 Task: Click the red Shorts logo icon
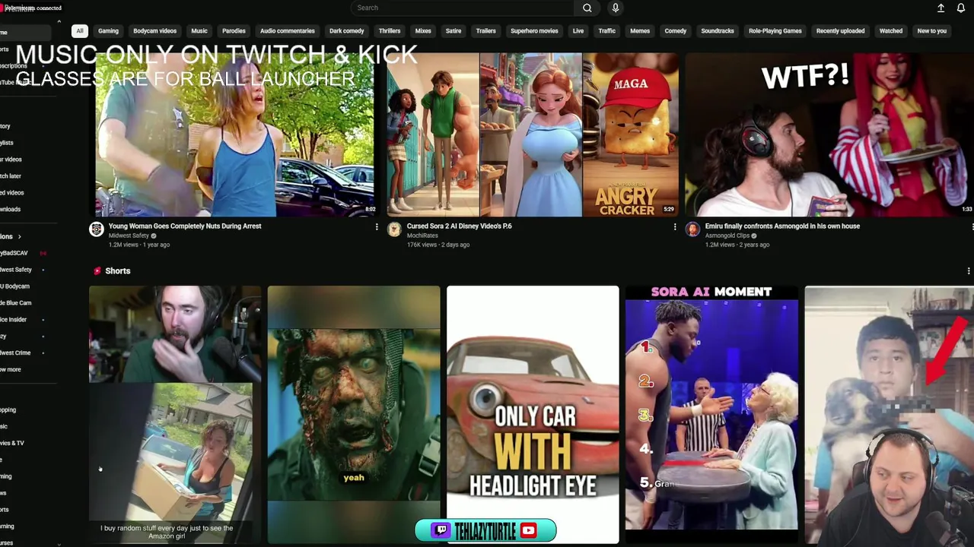point(97,270)
